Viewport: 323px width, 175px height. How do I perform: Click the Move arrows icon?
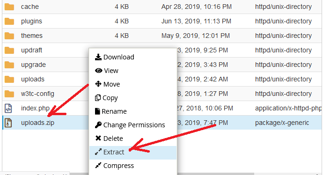tap(98, 84)
